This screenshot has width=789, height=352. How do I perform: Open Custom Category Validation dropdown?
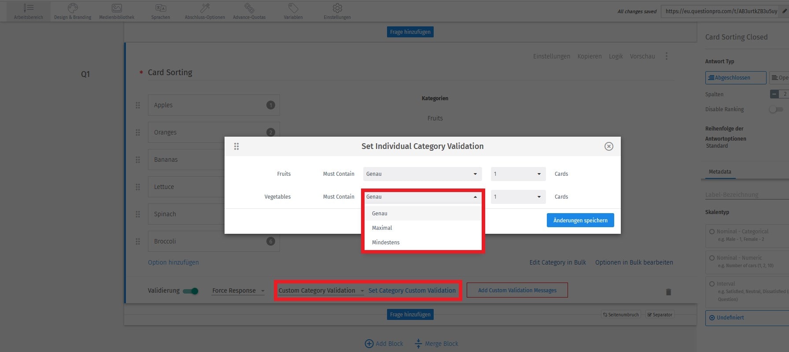point(321,290)
